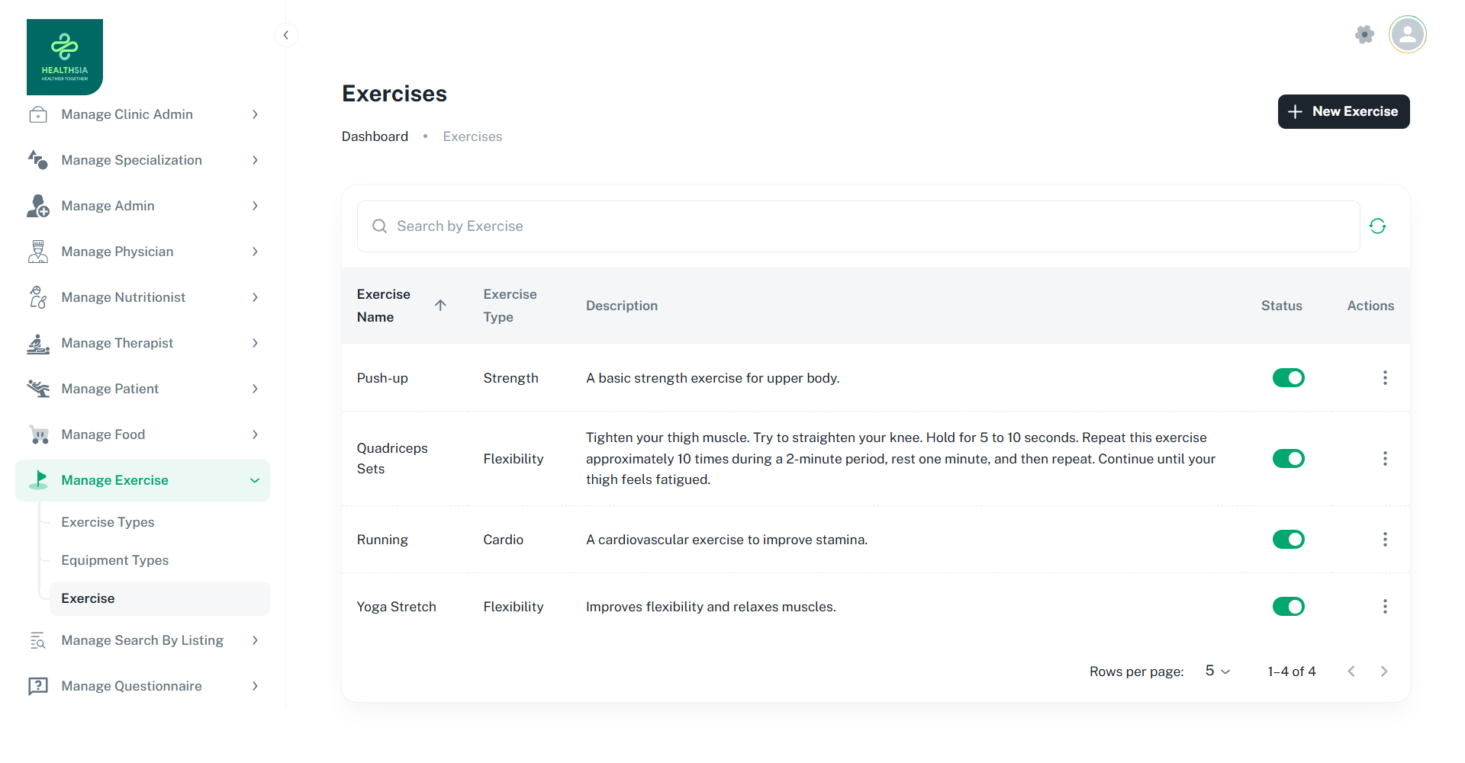The image size is (1465, 763).
Task: Open three-dot menu for Yoga Stretch
Action: [x=1385, y=607]
